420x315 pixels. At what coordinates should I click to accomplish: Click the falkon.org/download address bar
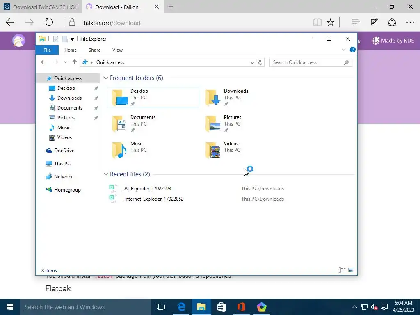[112, 23]
